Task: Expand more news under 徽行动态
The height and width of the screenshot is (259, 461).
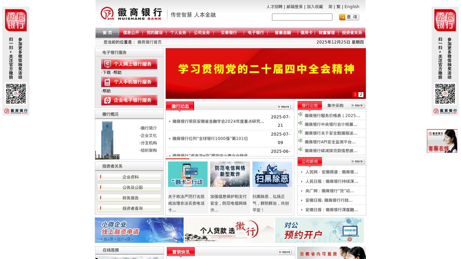Action: point(284,107)
